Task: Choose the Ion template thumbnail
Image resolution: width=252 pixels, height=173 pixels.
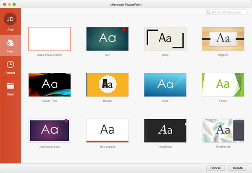Action: [x=108, y=39]
